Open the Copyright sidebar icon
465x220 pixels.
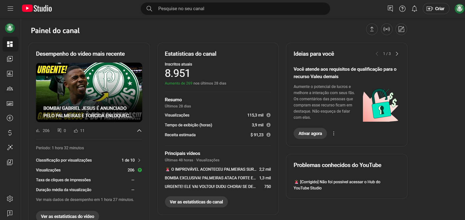10,118
